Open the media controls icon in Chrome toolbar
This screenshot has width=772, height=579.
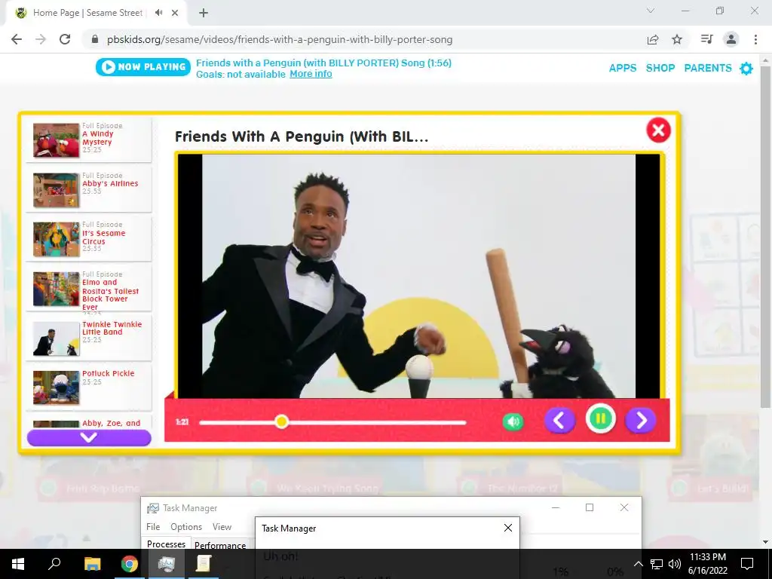(706, 39)
